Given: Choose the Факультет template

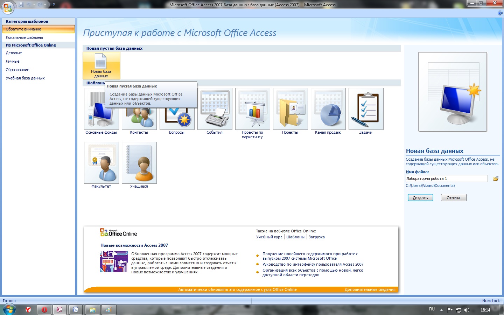Looking at the screenshot, I should (x=101, y=165).
